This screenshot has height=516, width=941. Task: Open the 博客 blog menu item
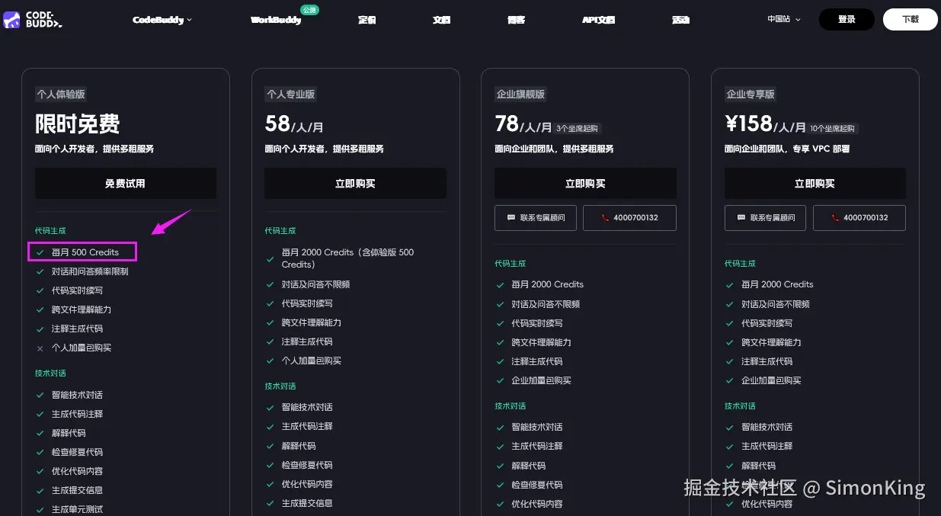click(x=516, y=20)
